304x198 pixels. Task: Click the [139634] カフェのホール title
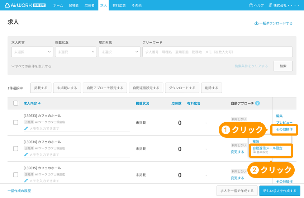point(42,142)
